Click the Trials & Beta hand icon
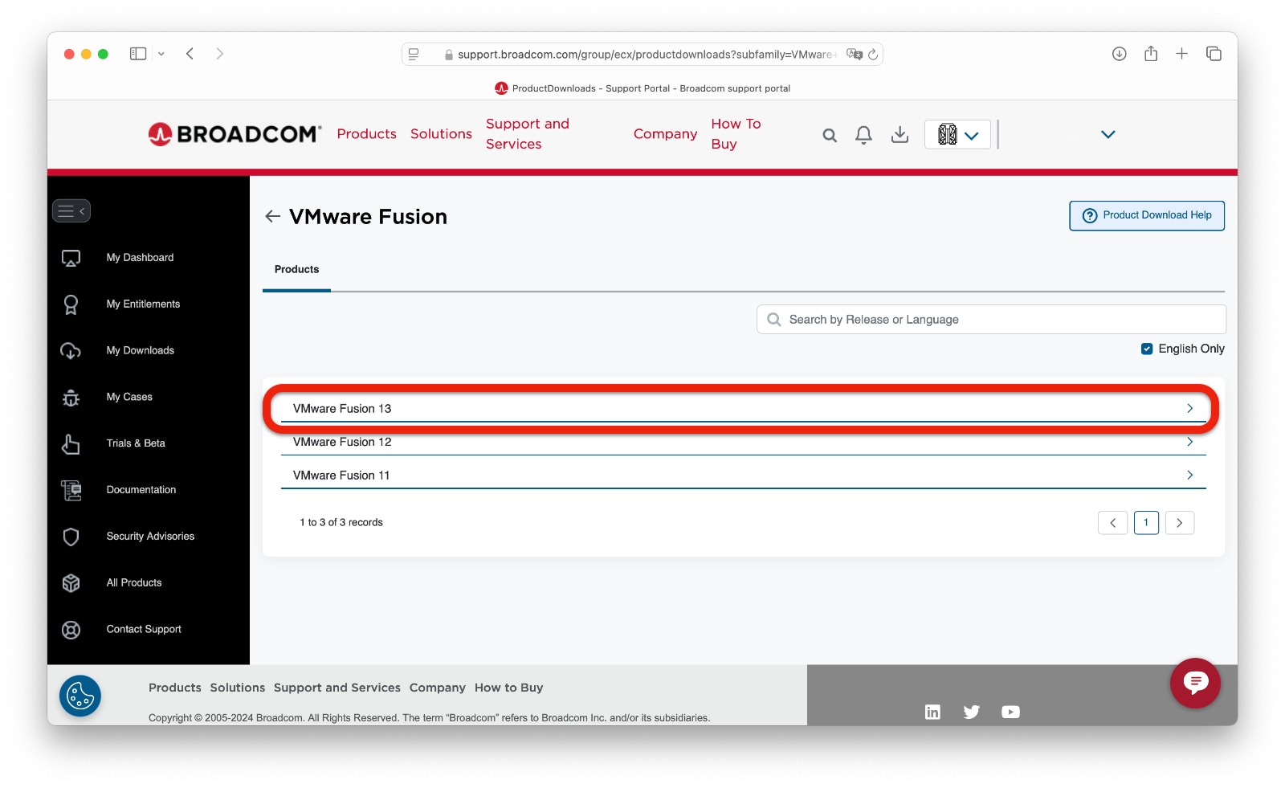The height and width of the screenshot is (788, 1285). [x=71, y=443]
